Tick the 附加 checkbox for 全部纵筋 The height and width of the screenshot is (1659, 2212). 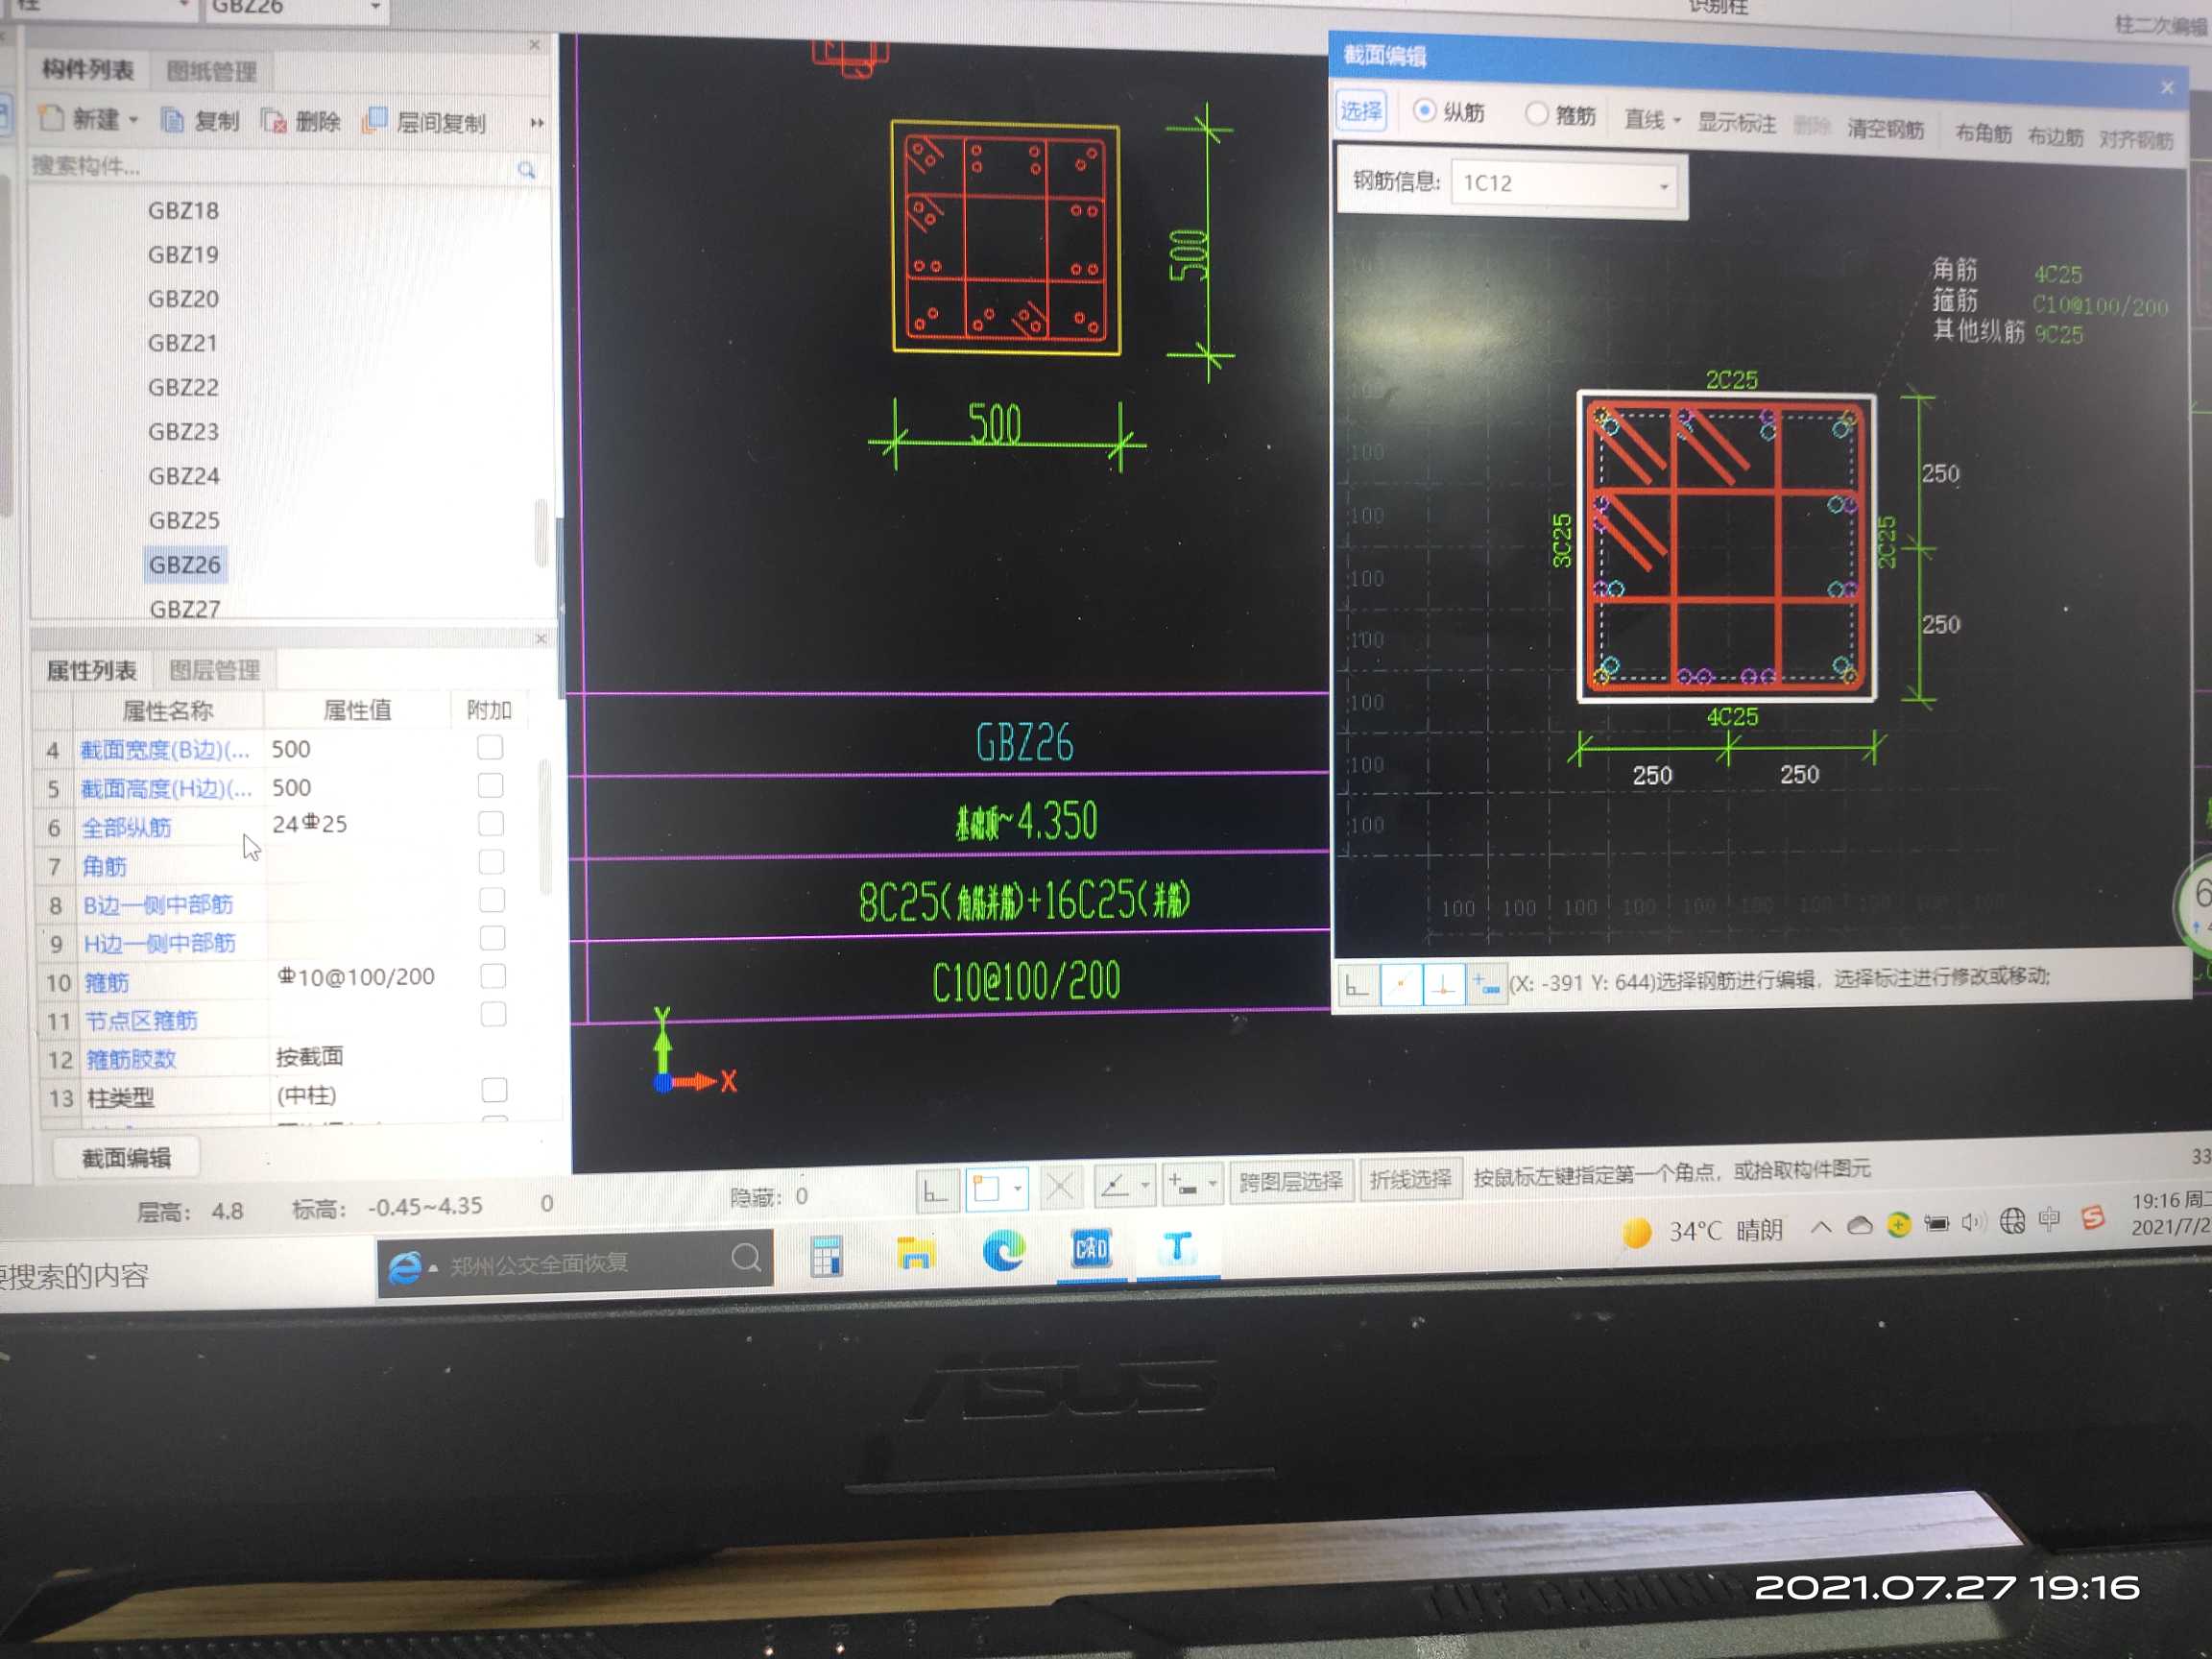click(490, 823)
